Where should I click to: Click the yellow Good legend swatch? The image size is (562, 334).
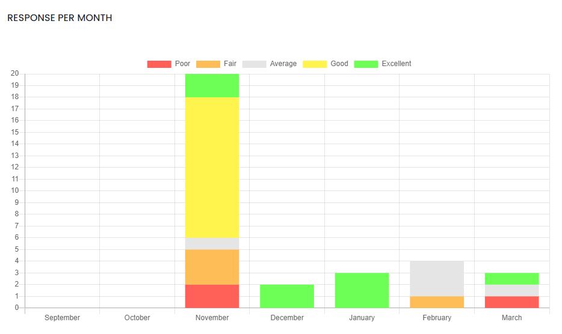click(315, 64)
